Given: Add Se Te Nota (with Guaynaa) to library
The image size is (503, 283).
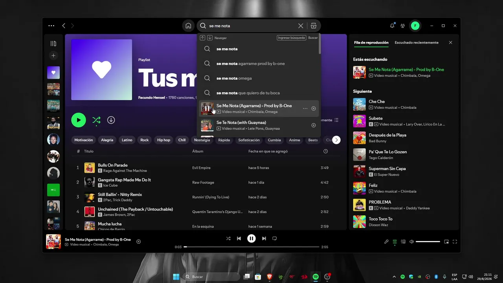Looking at the screenshot, I should pyautogui.click(x=314, y=125).
